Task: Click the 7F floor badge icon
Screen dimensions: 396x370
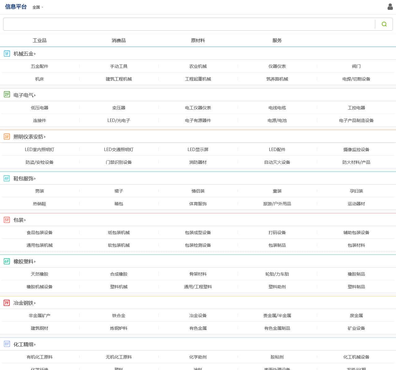Action: [x=7, y=303]
